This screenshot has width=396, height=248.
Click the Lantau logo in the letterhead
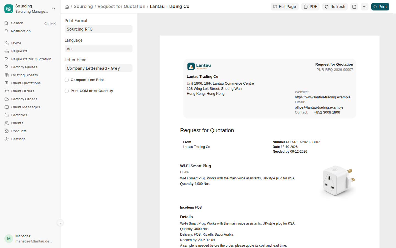tap(199, 66)
